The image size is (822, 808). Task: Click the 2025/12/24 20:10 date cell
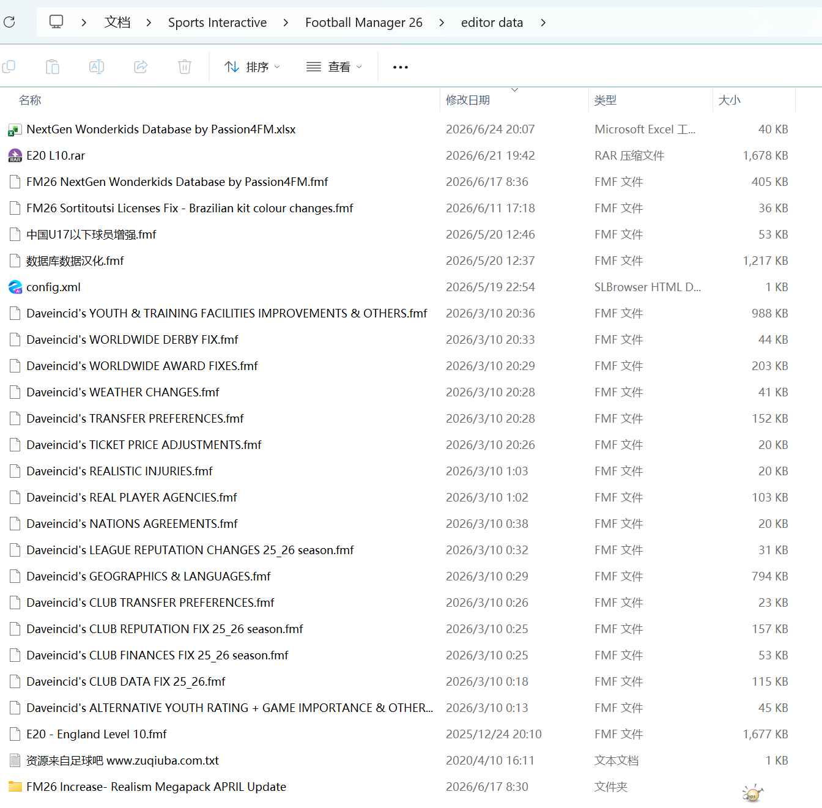[494, 735]
